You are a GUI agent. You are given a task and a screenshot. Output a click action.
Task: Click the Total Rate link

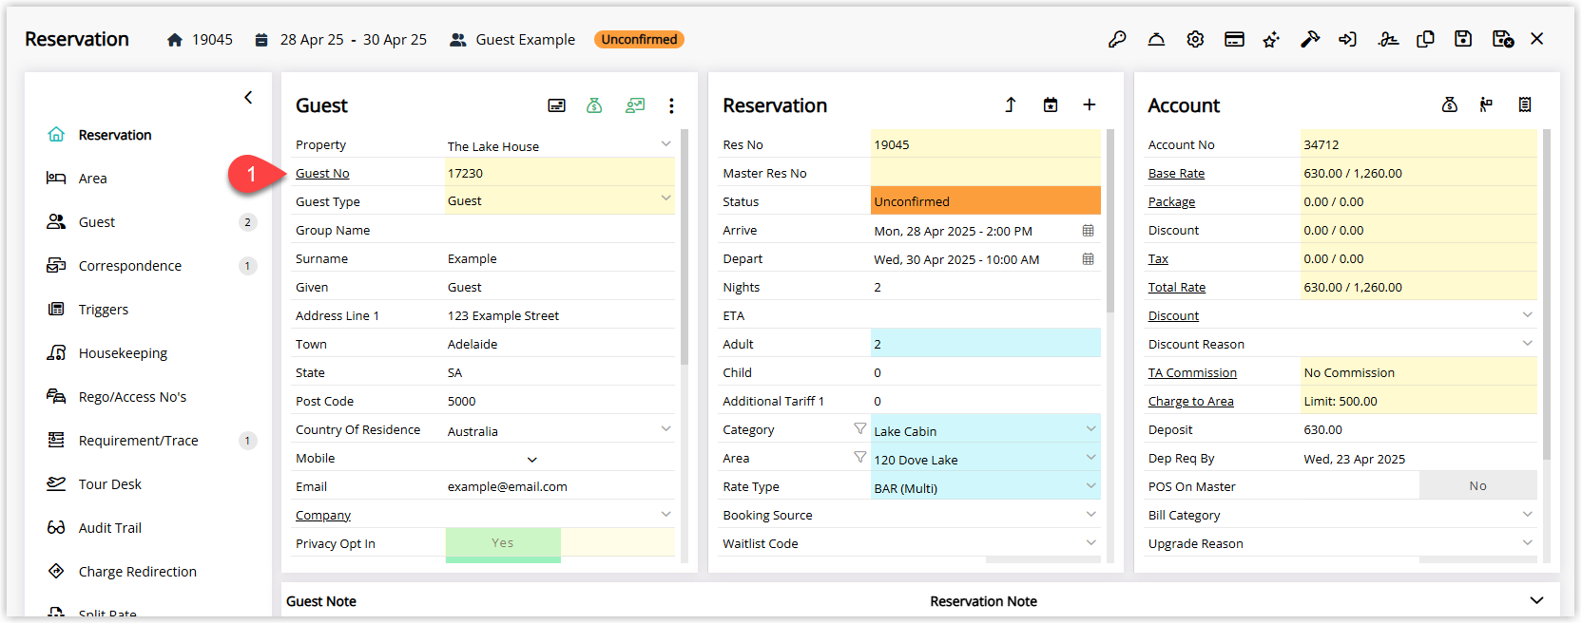1177,287
